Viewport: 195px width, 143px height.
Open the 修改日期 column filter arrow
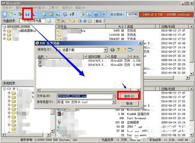(108, 56)
